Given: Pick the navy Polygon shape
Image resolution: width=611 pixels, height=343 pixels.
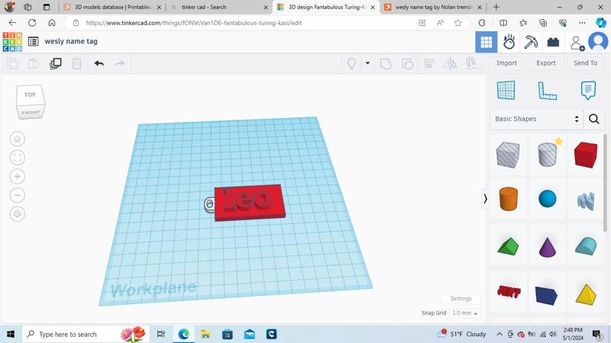Looking at the screenshot, I should coord(546,295).
